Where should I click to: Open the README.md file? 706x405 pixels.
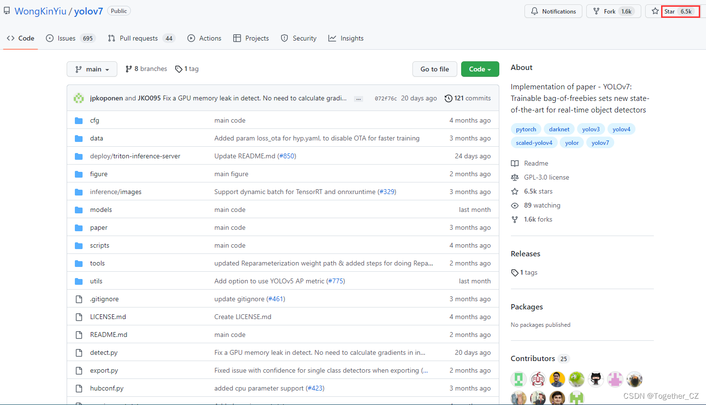coord(109,335)
